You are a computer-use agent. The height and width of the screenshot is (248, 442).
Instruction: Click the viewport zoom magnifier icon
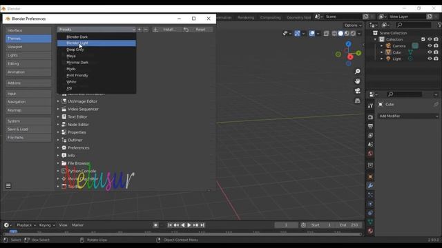click(358, 72)
